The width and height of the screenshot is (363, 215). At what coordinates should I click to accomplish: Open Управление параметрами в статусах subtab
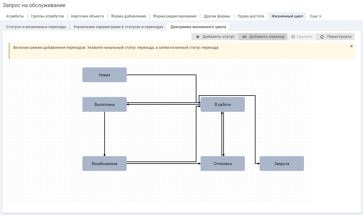click(x=118, y=27)
